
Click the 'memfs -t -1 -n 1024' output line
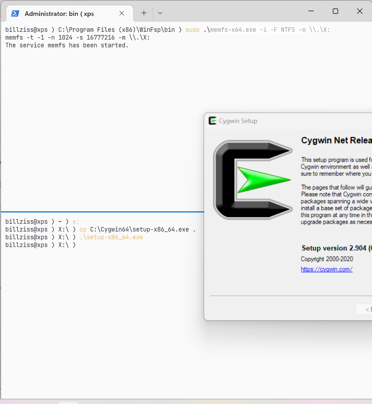click(77, 37)
